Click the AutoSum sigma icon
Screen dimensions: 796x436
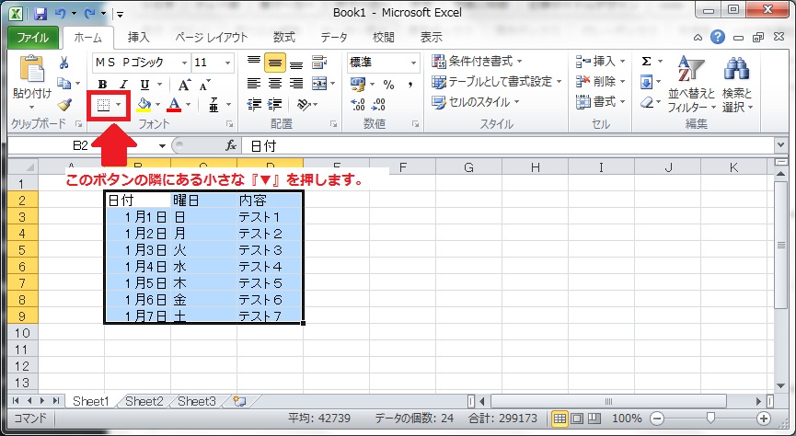(x=646, y=62)
